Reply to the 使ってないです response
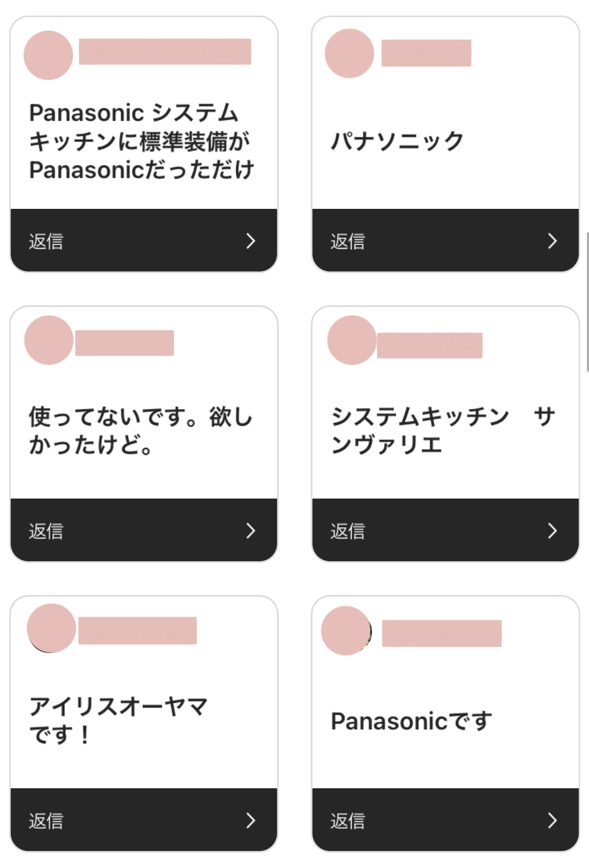This screenshot has width=589, height=866. [x=46, y=531]
